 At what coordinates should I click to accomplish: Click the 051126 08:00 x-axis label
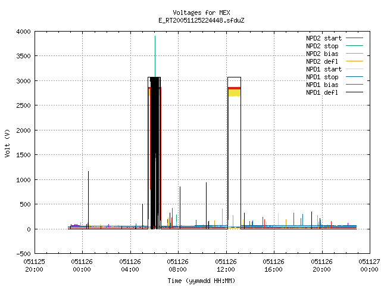[x=177, y=266]
